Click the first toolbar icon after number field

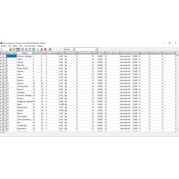pyautogui.click(x=11, y=49)
